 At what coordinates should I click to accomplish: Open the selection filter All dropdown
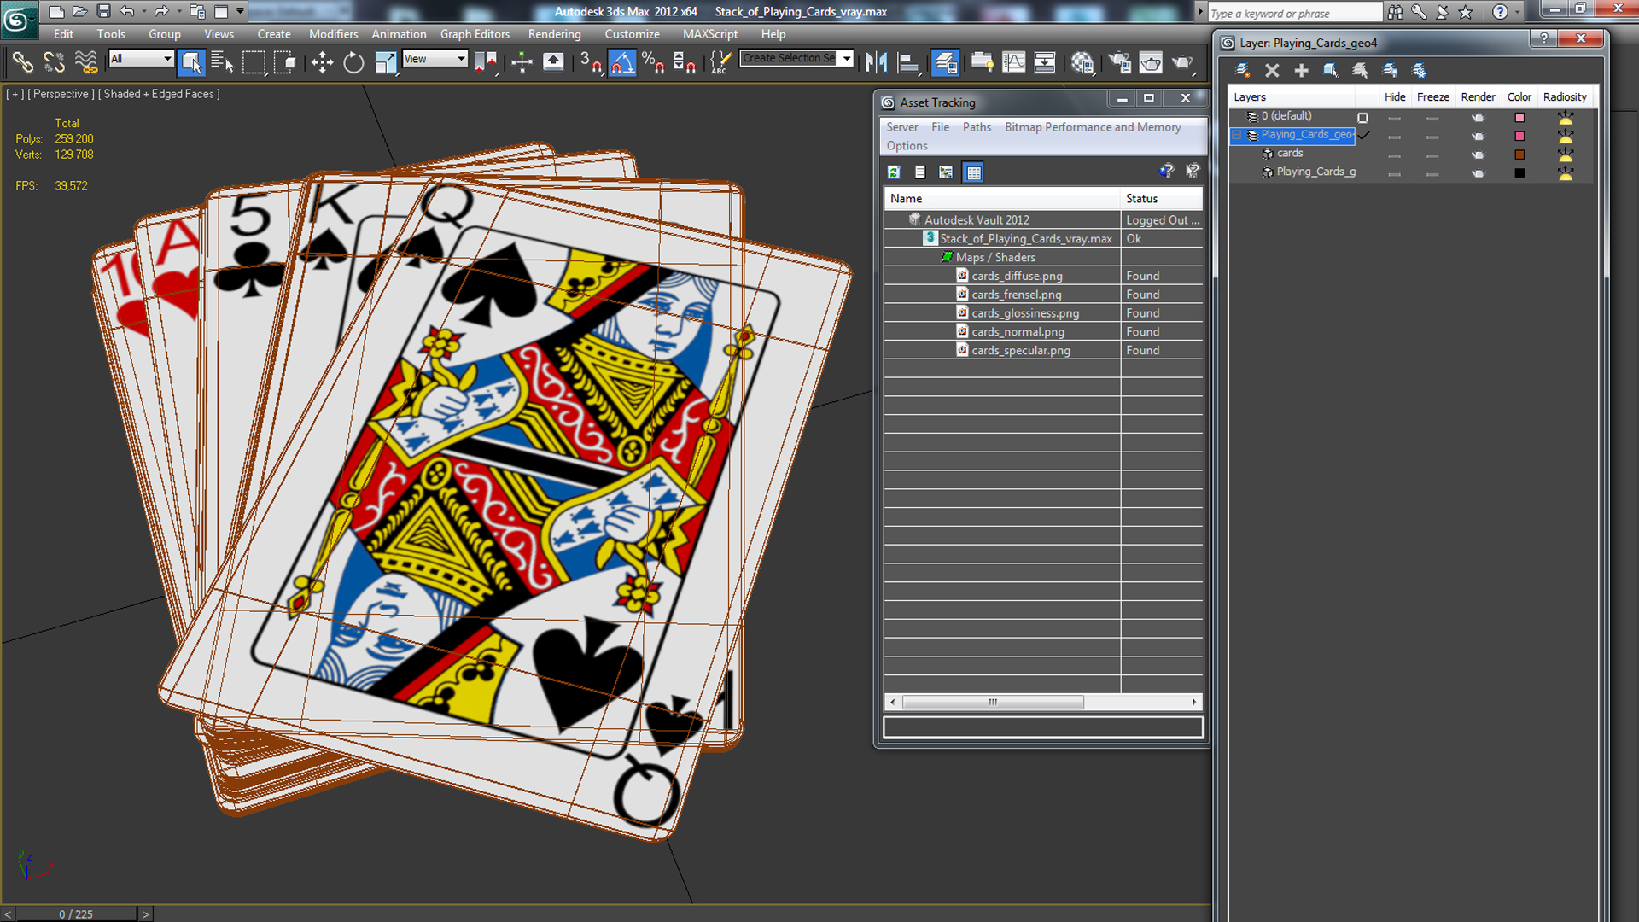tap(141, 58)
